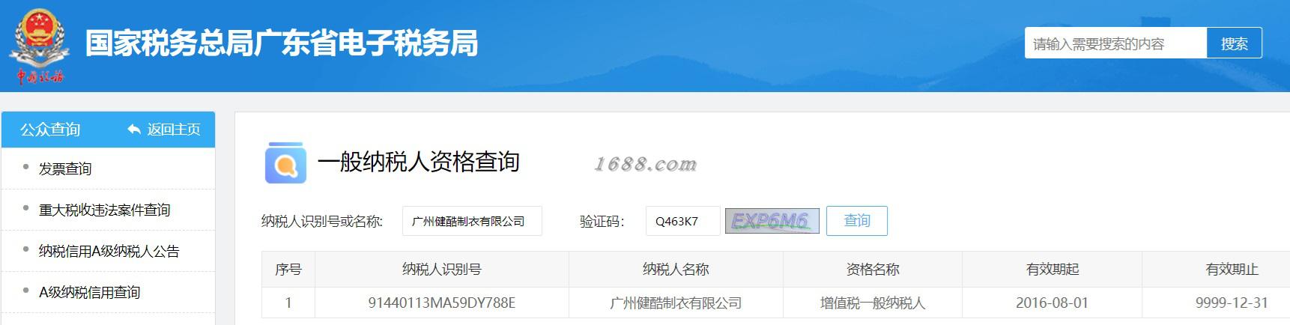1290x325 pixels.
Task: Click the 国家税务总局广东省电子税务局 title
Action: coord(282,43)
